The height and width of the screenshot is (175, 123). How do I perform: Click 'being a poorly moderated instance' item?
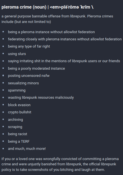[36, 68]
